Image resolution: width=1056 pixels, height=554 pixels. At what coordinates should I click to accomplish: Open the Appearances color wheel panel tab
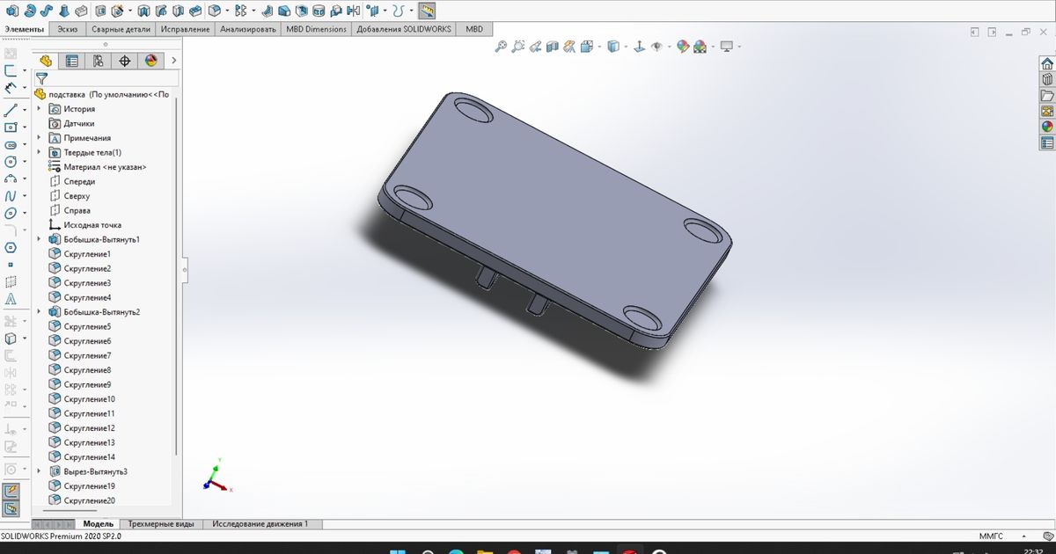pyautogui.click(x=150, y=61)
